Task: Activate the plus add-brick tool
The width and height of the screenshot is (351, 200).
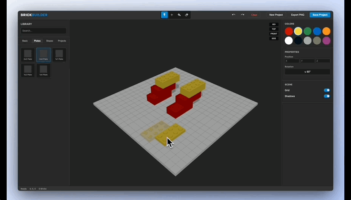Action: click(172, 15)
